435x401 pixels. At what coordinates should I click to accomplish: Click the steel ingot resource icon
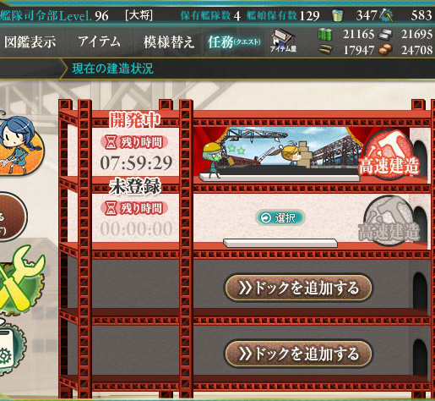click(385, 35)
